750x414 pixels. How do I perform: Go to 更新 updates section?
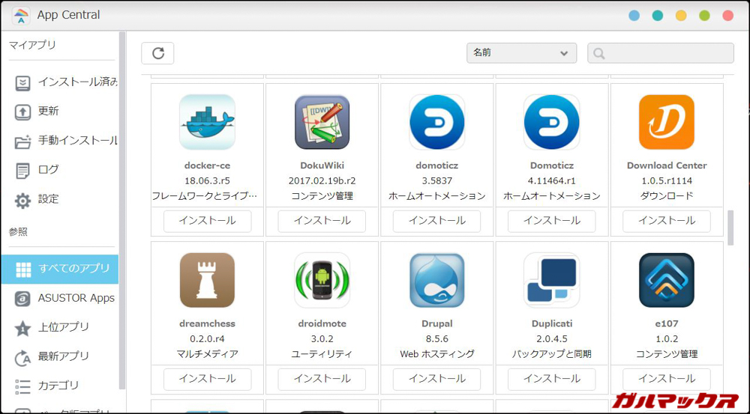[x=49, y=111]
